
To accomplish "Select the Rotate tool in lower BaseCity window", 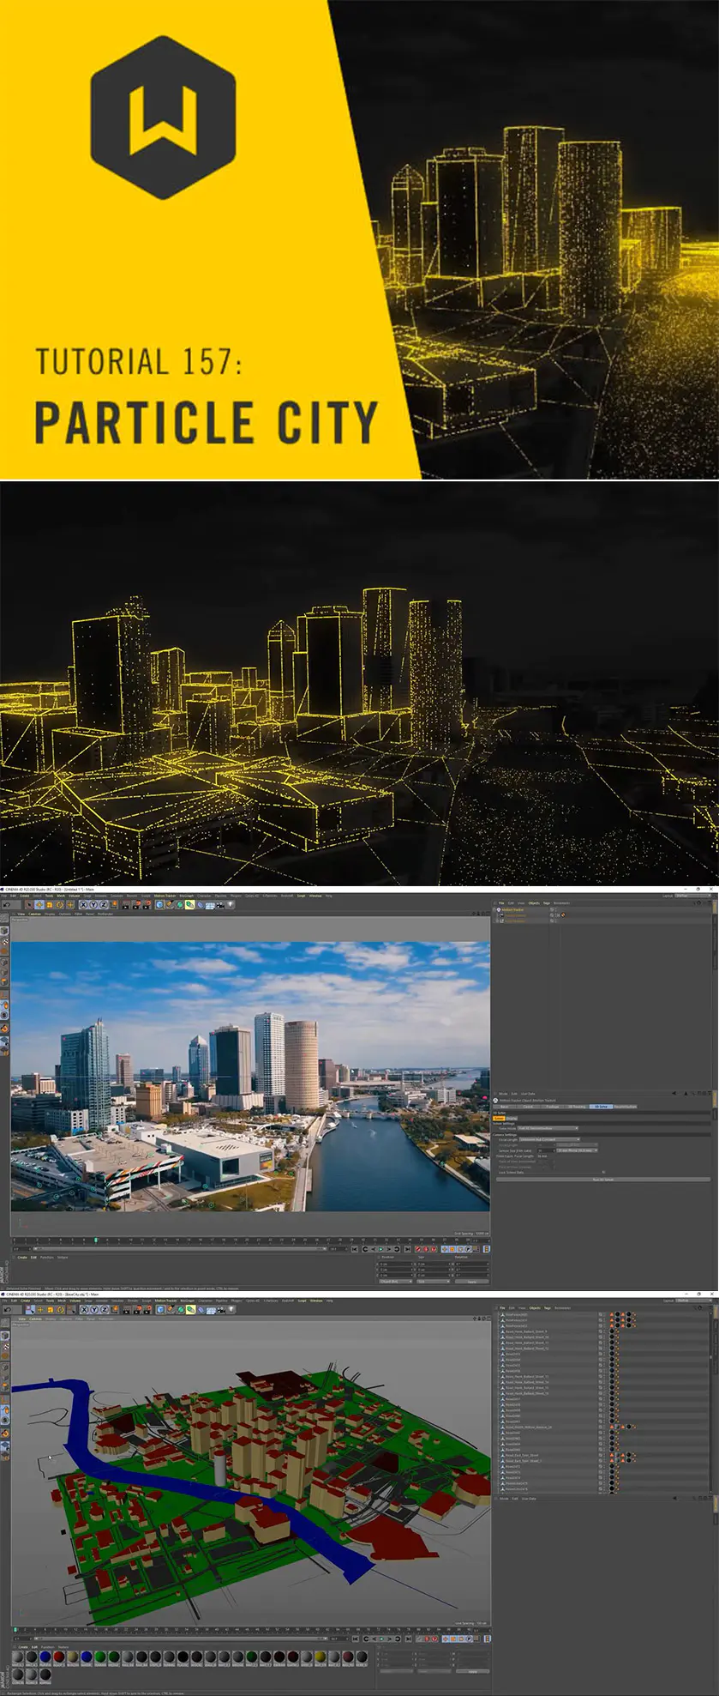I will [60, 1310].
